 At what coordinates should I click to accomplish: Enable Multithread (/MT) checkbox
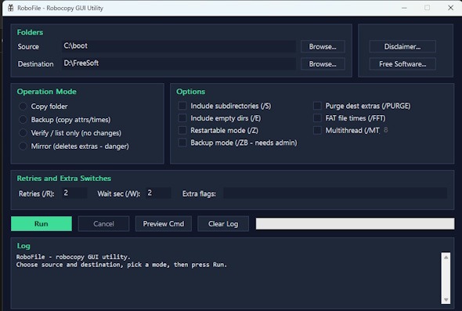(317, 130)
